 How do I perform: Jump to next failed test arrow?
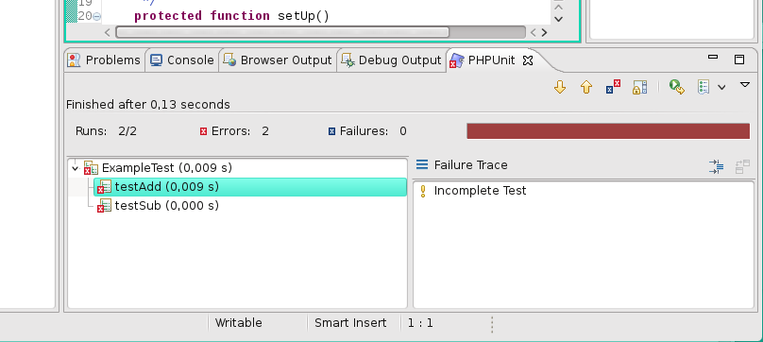tap(560, 87)
